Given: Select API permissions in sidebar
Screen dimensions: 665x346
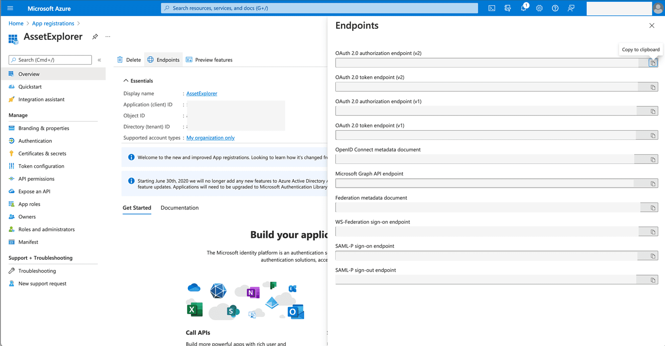Looking at the screenshot, I should (36, 179).
